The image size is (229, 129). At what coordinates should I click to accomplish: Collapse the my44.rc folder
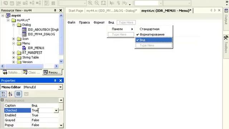point(8,20)
